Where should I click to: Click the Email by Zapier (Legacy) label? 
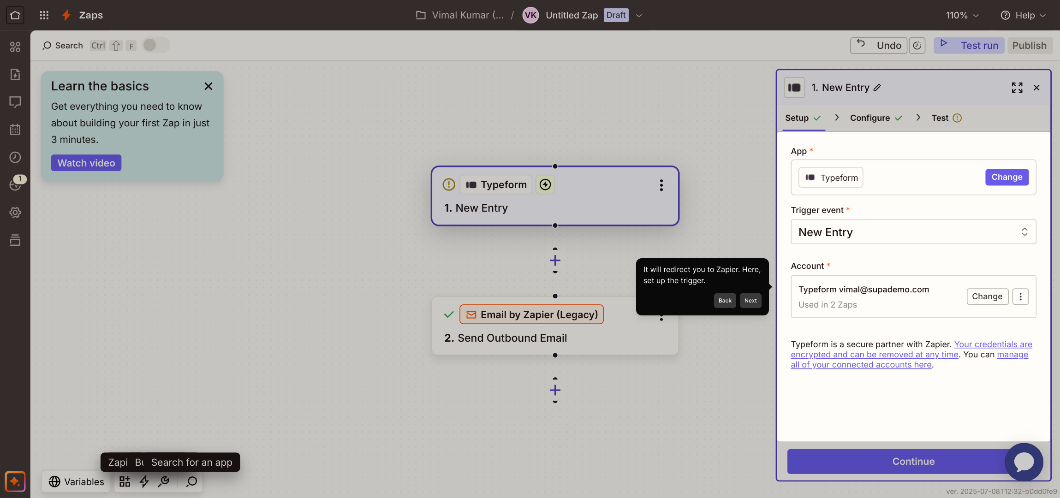click(531, 314)
